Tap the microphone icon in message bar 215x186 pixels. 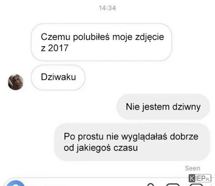pos(151,185)
